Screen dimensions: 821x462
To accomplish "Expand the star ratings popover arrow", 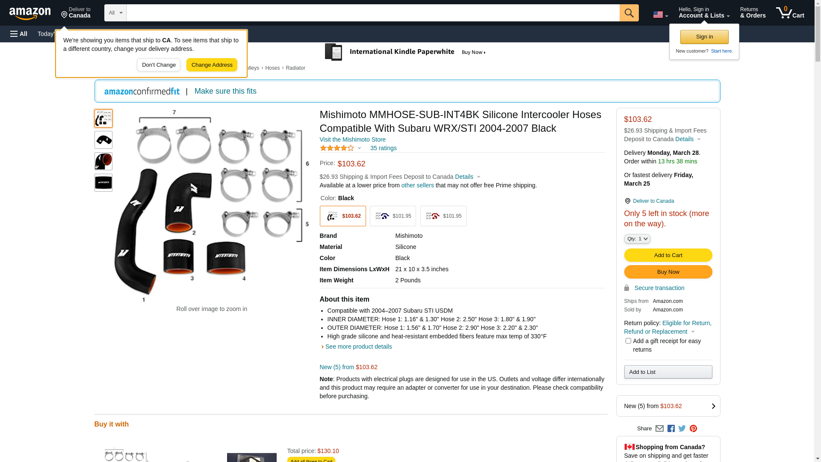I will [x=359, y=148].
